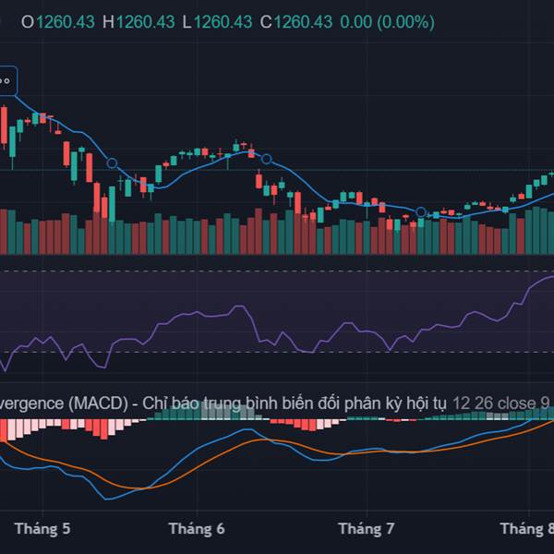Open MACD settings via '12 26 close 9'
Viewport: 554px width, 554px height.
501,403
